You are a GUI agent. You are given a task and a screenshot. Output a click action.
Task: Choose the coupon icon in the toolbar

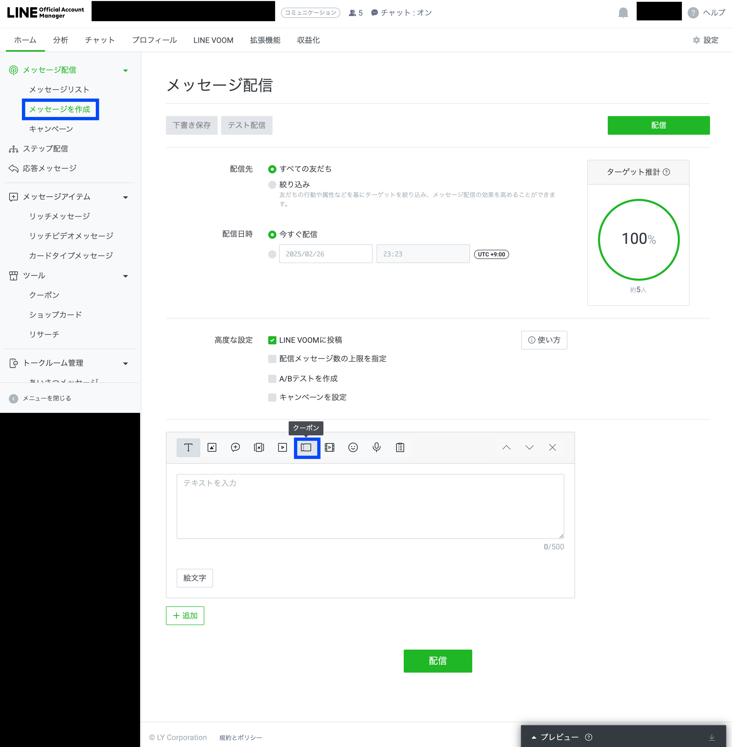click(306, 447)
